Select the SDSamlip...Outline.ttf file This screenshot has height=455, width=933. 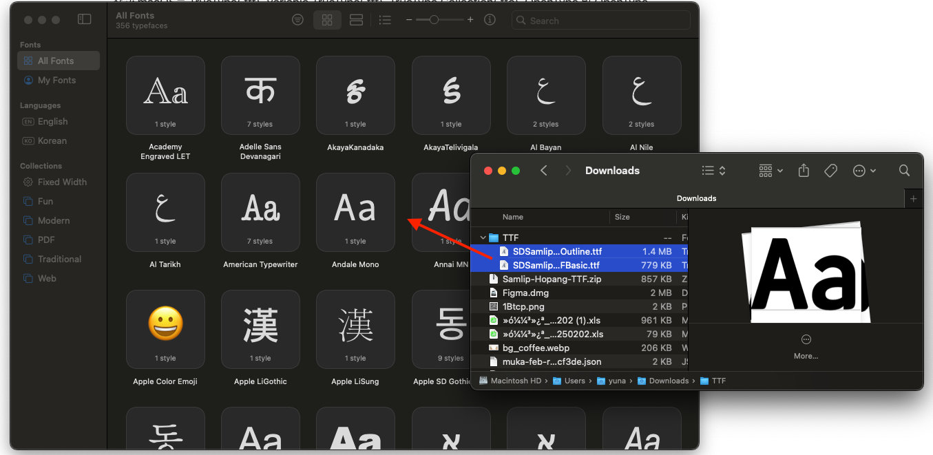(x=580, y=252)
